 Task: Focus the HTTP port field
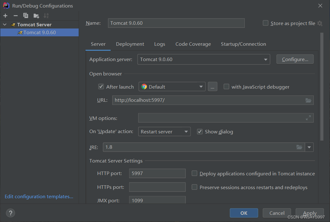tap(157, 173)
